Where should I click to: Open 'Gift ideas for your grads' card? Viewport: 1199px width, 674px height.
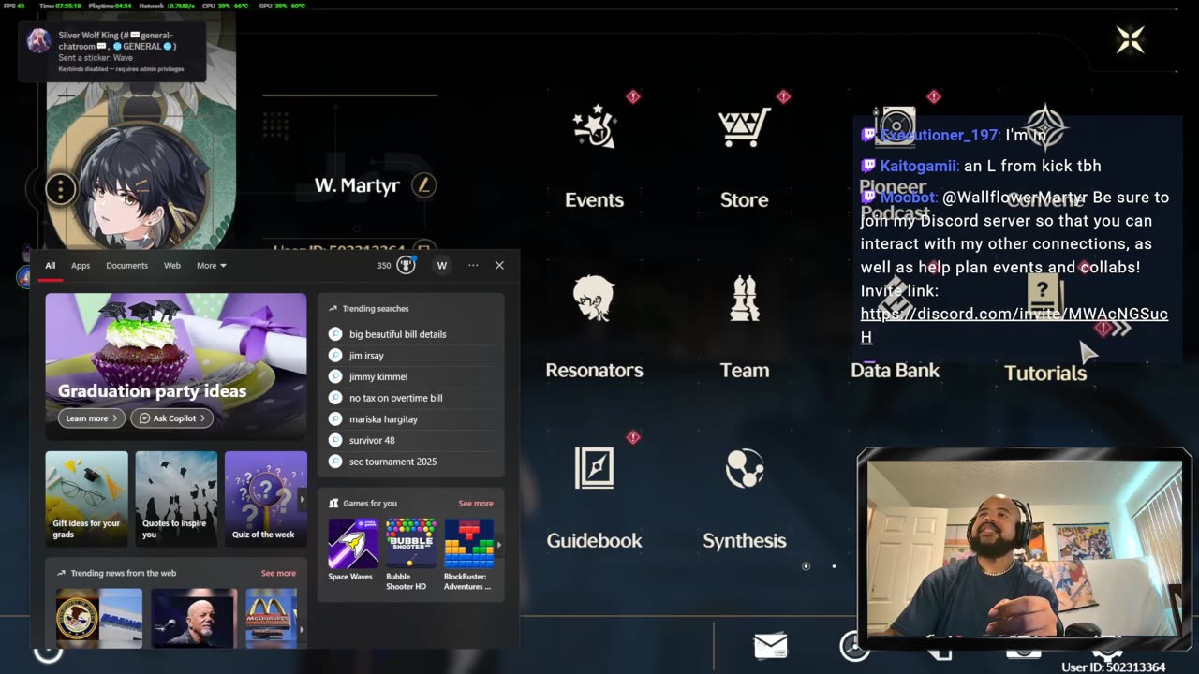pyautogui.click(x=86, y=499)
